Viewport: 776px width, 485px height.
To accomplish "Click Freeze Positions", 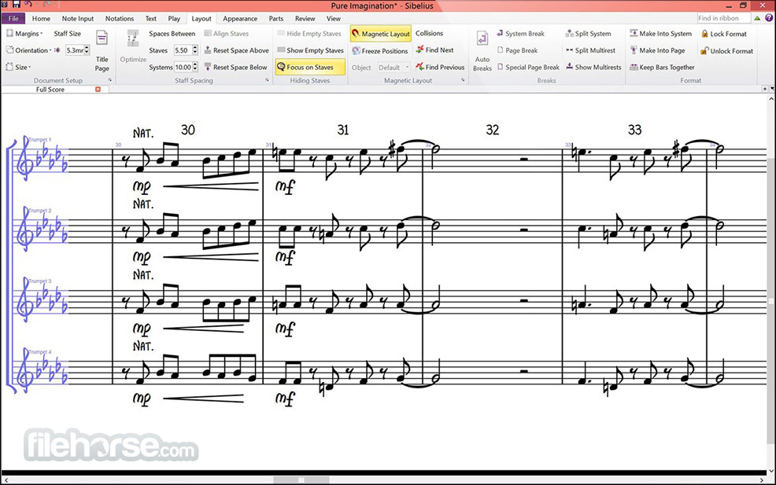I will [x=380, y=50].
